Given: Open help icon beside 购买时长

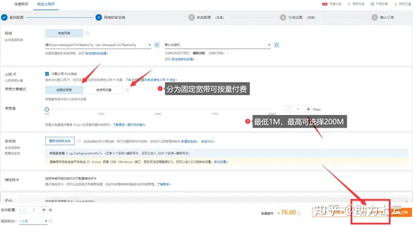Looking at the screenshot, I should (50, 221).
